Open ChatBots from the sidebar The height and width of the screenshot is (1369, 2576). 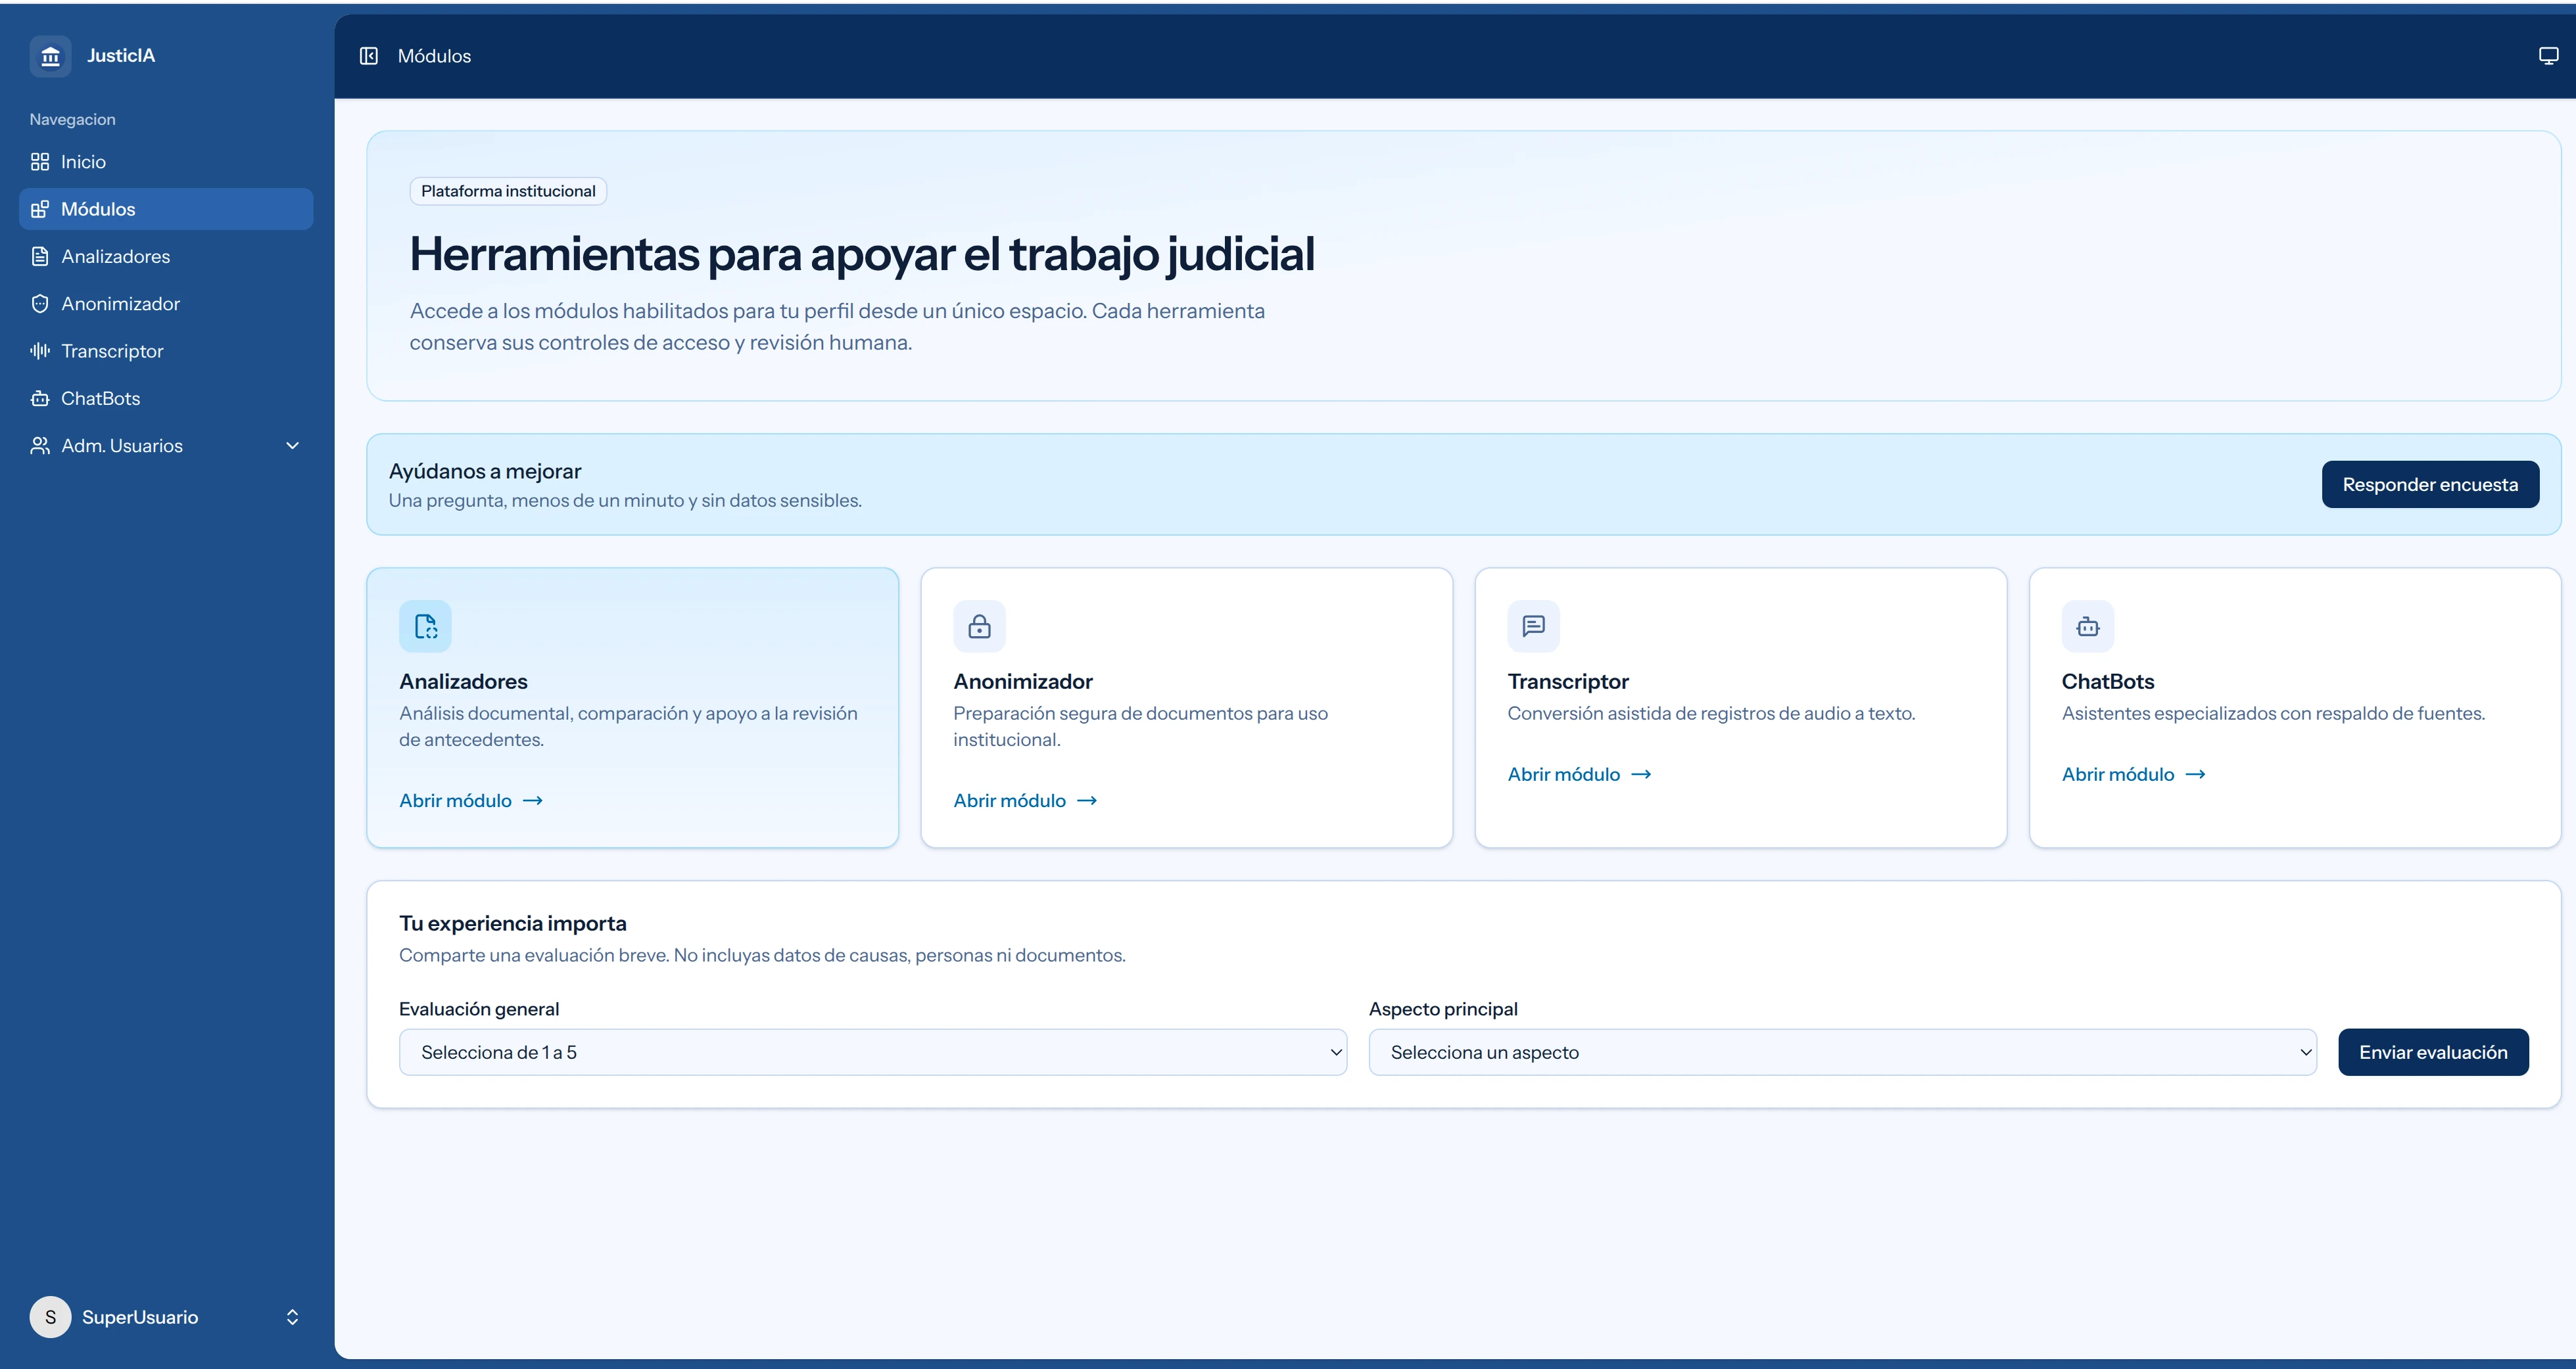click(x=166, y=399)
